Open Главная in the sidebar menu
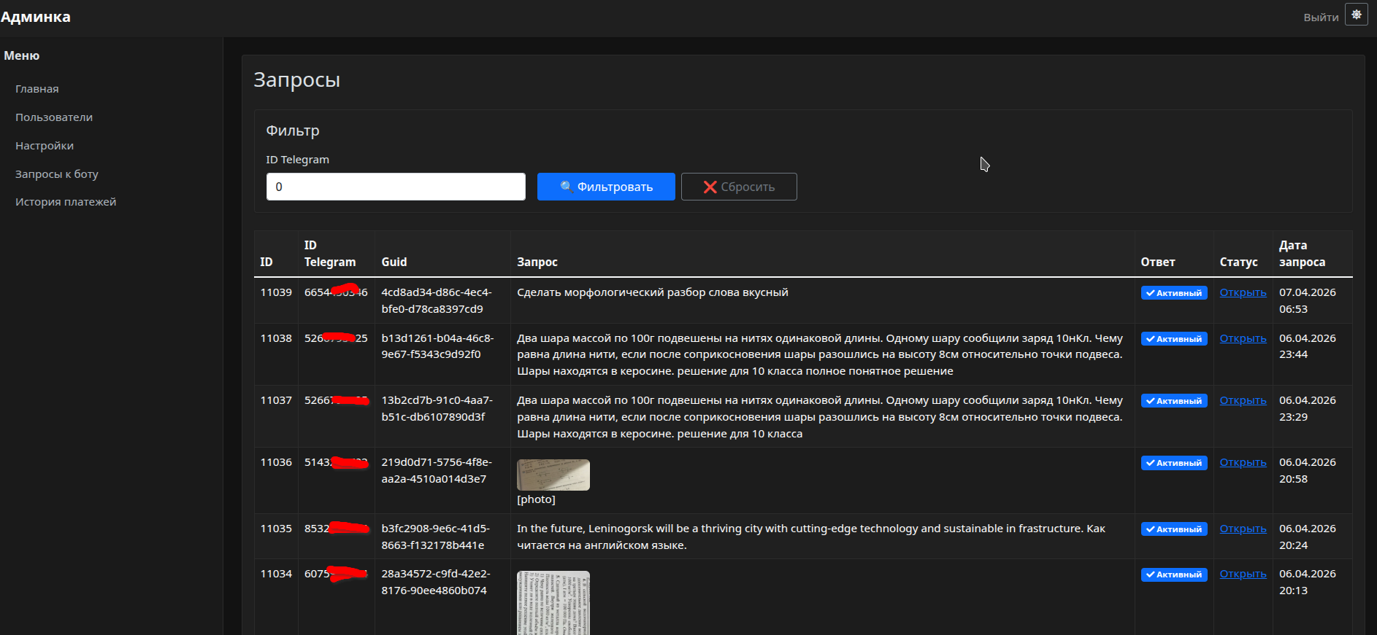The height and width of the screenshot is (635, 1377). [x=37, y=89]
